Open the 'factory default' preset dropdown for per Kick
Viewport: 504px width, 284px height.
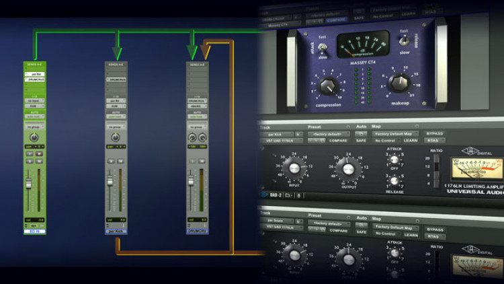[x=329, y=134]
